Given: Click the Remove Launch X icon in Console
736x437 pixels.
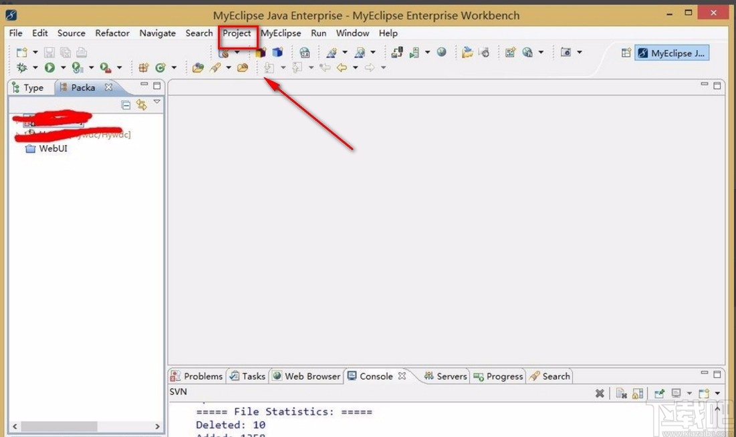Looking at the screenshot, I should pyautogui.click(x=600, y=394).
